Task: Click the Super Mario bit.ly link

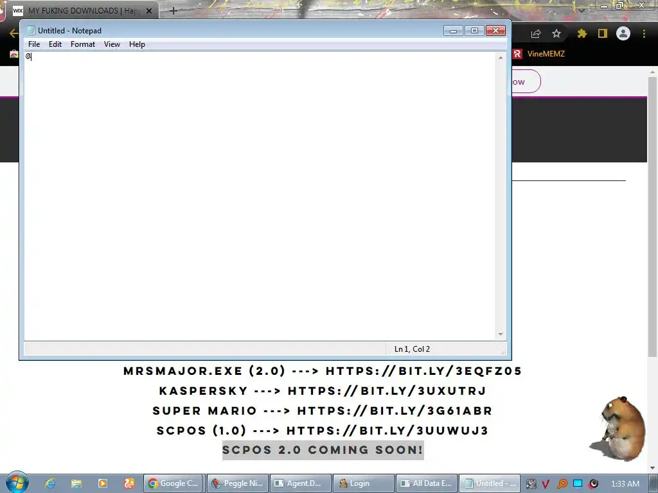Action: (x=395, y=410)
